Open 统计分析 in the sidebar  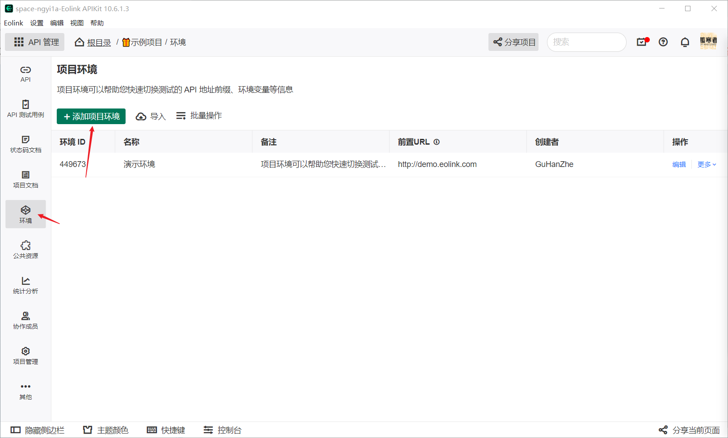(25, 285)
